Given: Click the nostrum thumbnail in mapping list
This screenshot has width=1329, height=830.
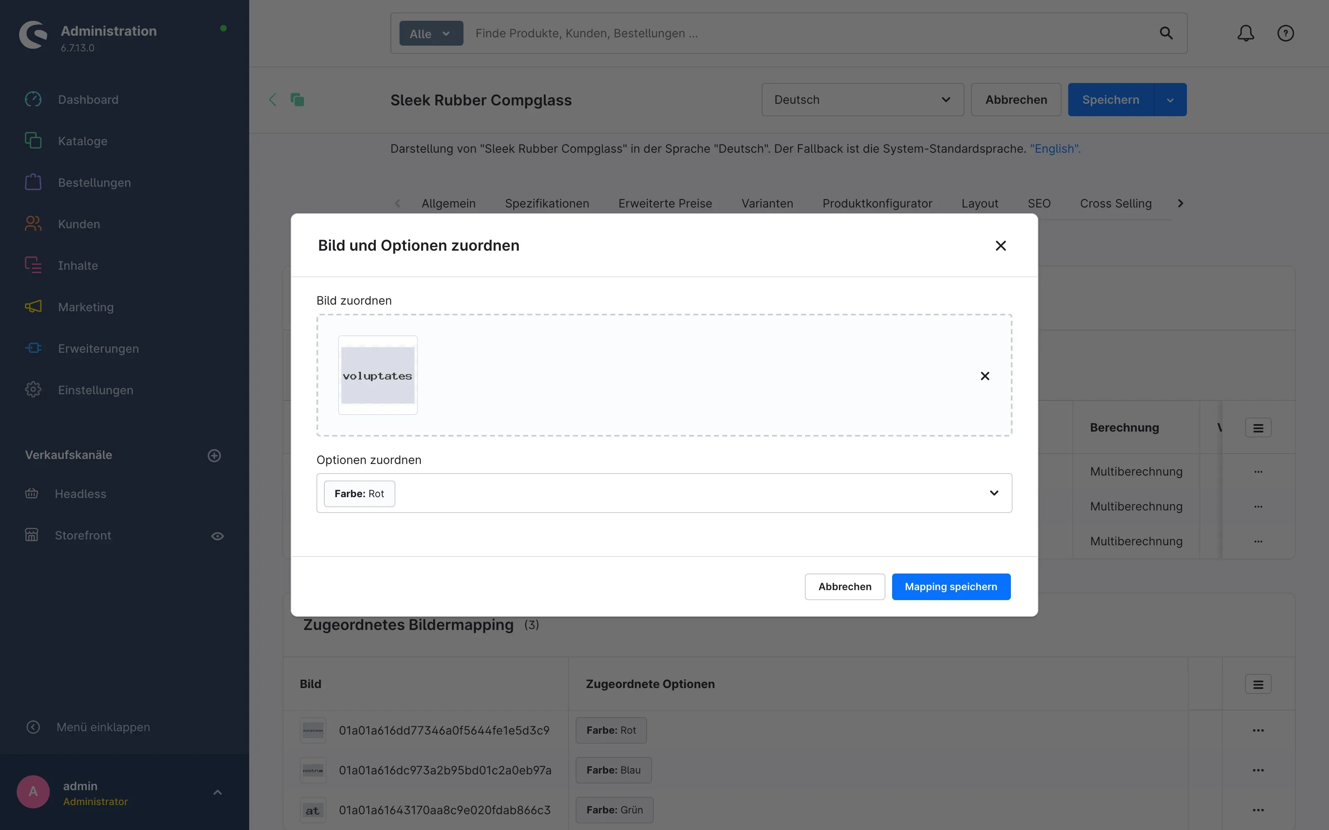Looking at the screenshot, I should coord(312,770).
